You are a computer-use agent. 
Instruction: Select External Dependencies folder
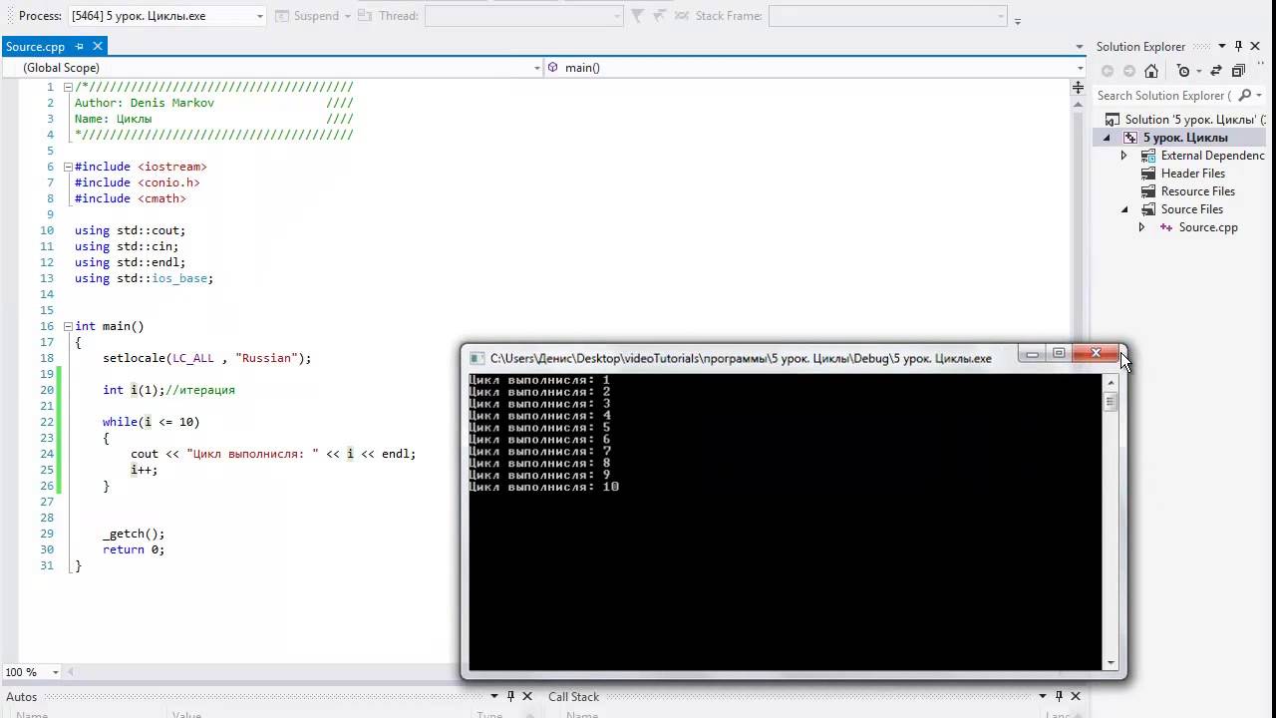coord(1212,156)
